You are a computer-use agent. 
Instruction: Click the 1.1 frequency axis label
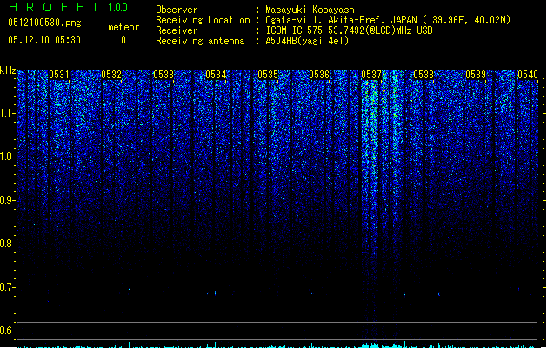[x=7, y=113]
